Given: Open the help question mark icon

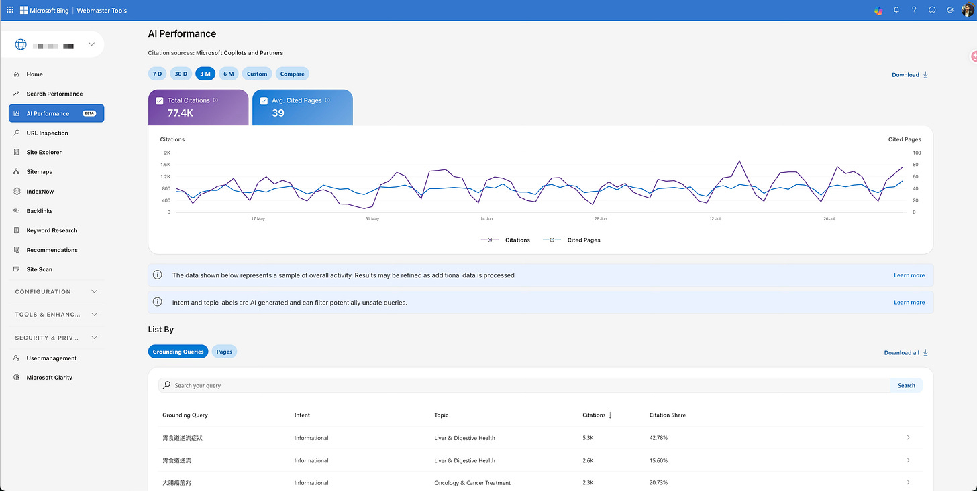Looking at the screenshot, I should (x=914, y=10).
